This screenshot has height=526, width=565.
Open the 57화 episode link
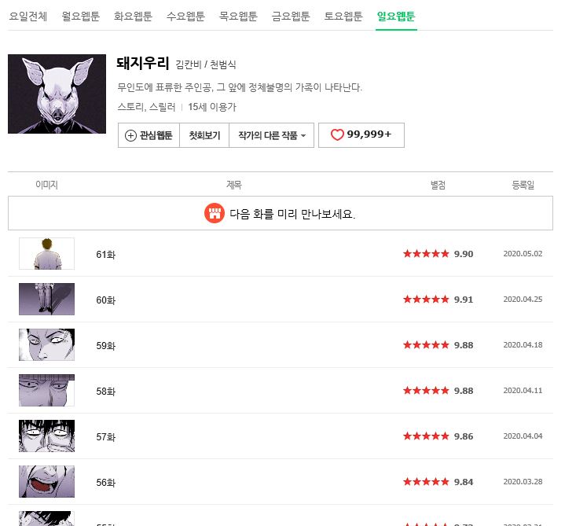click(x=105, y=437)
